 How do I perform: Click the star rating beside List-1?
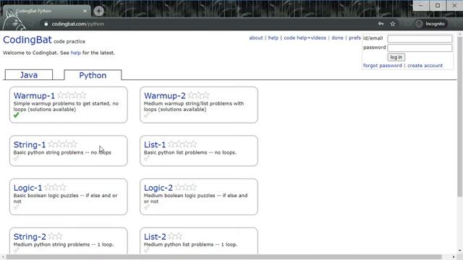click(182, 144)
